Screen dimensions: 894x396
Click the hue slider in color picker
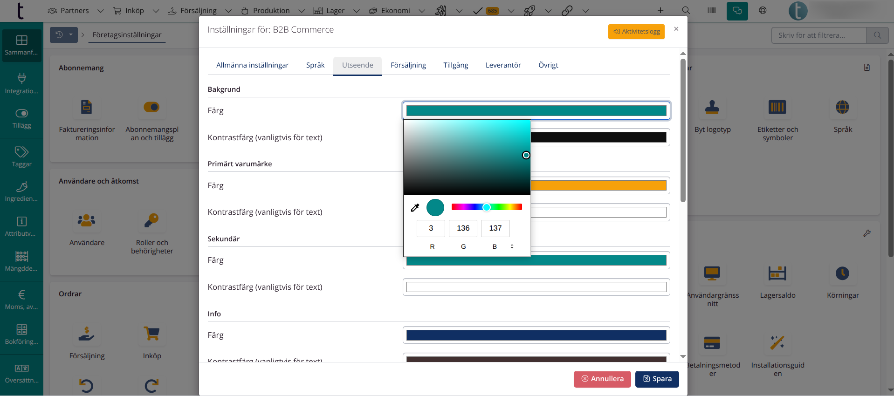point(487,207)
